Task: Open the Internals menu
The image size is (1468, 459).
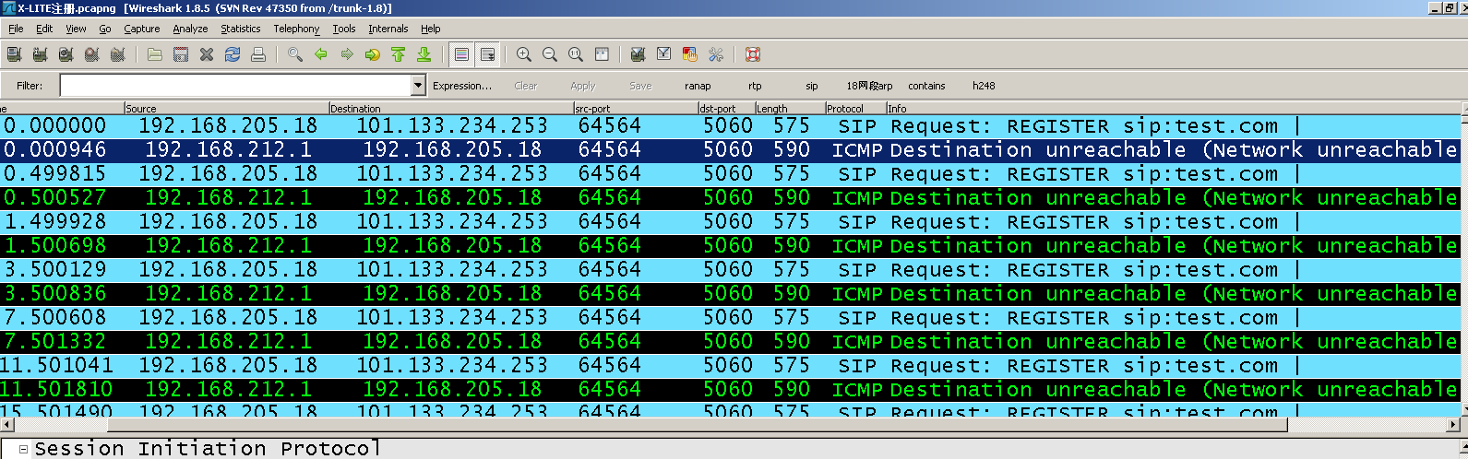Action: tap(388, 29)
